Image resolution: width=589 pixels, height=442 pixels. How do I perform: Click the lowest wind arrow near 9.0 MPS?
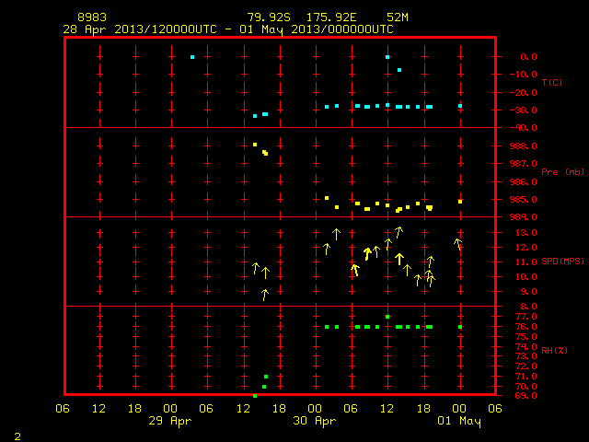click(x=265, y=295)
